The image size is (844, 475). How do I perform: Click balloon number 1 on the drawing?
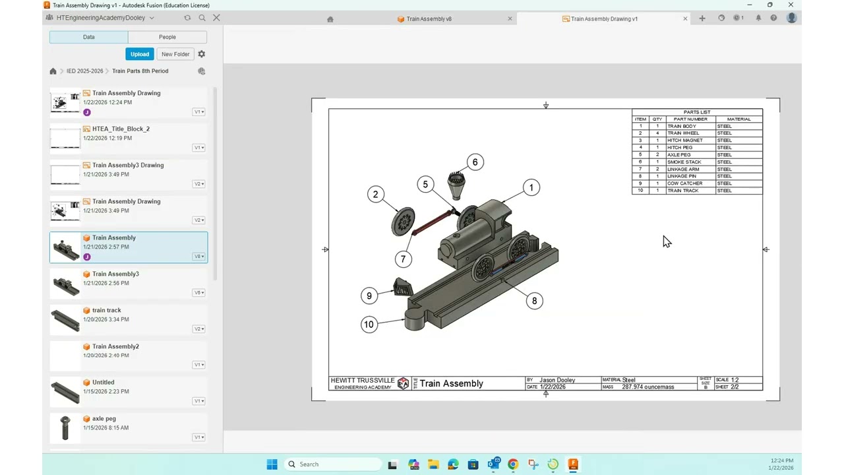click(x=531, y=188)
